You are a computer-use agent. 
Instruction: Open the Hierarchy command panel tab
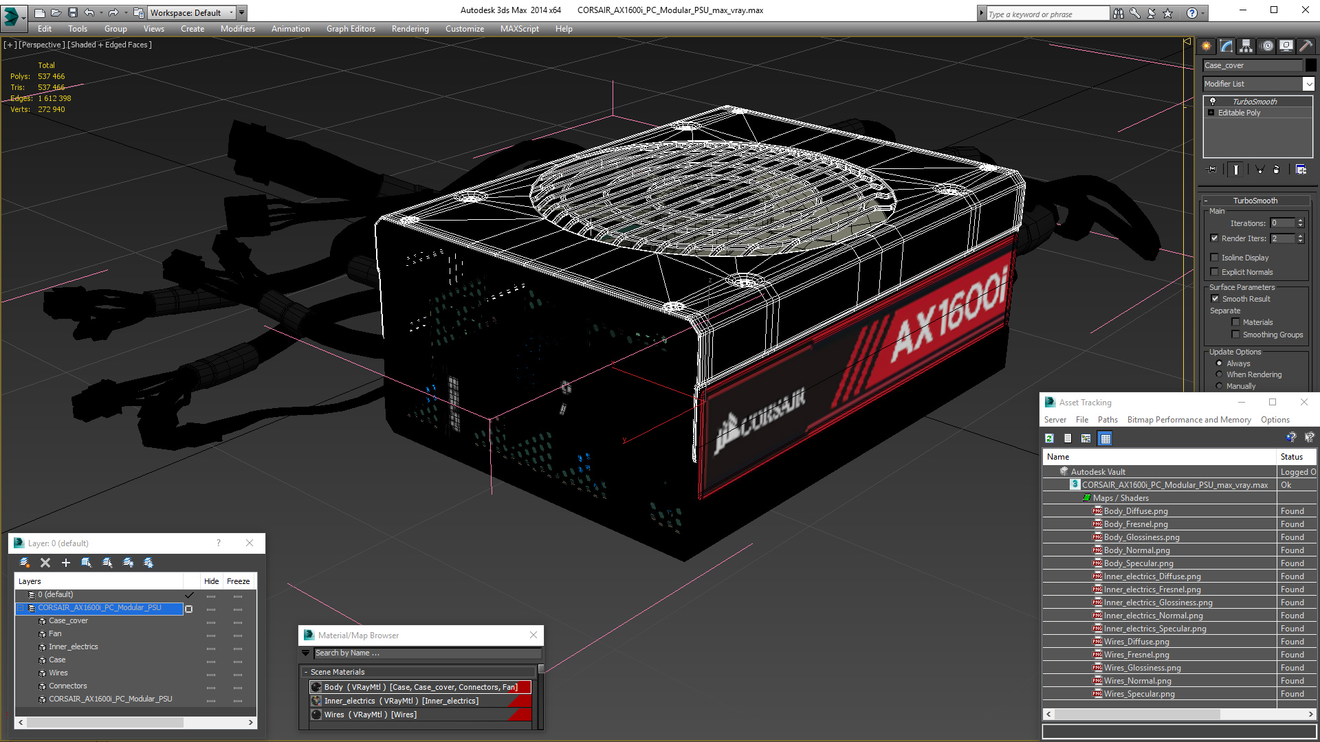point(1246,46)
